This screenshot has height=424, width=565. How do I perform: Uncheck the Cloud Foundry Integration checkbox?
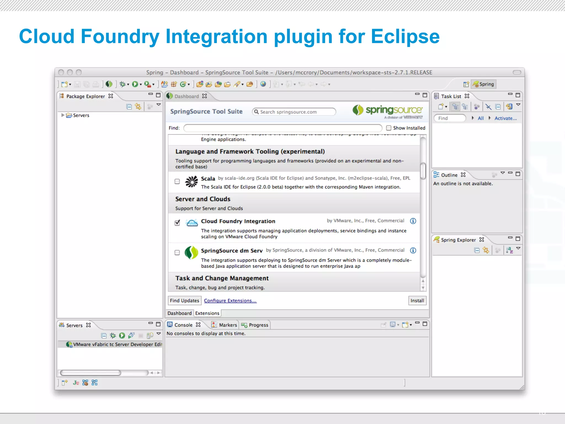tap(177, 222)
